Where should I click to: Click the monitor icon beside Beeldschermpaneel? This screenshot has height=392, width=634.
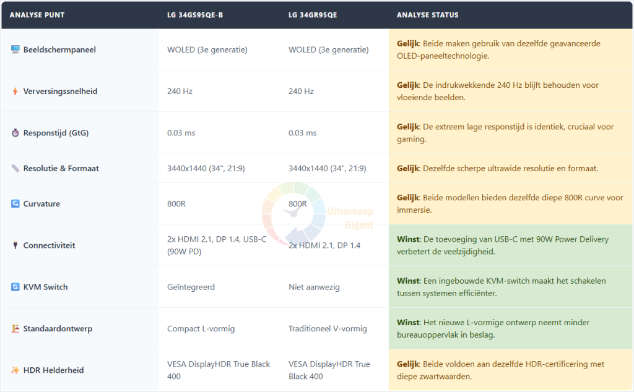click(x=15, y=49)
